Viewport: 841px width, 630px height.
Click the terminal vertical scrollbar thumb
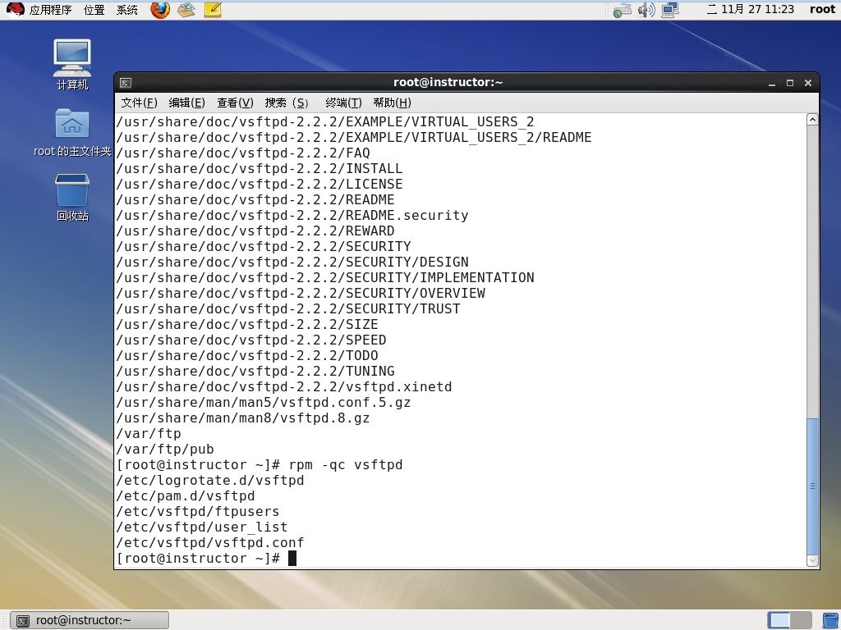point(812,486)
